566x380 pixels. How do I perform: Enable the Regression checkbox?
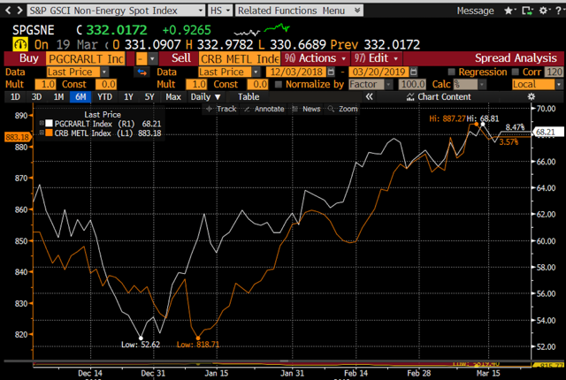pyautogui.click(x=451, y=72)
